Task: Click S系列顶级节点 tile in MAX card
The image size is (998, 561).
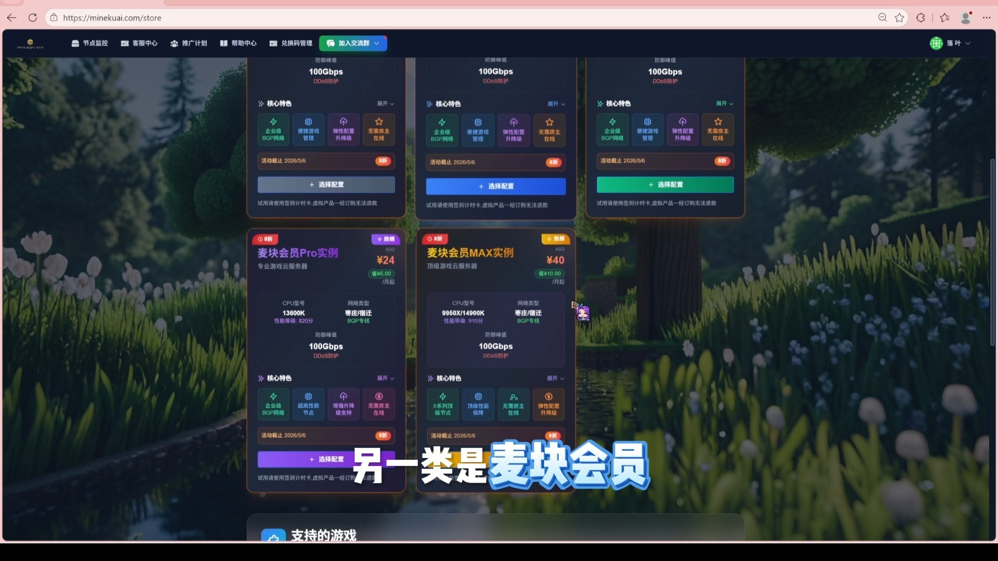Action: pyautogui.click(x=442, y=404)
